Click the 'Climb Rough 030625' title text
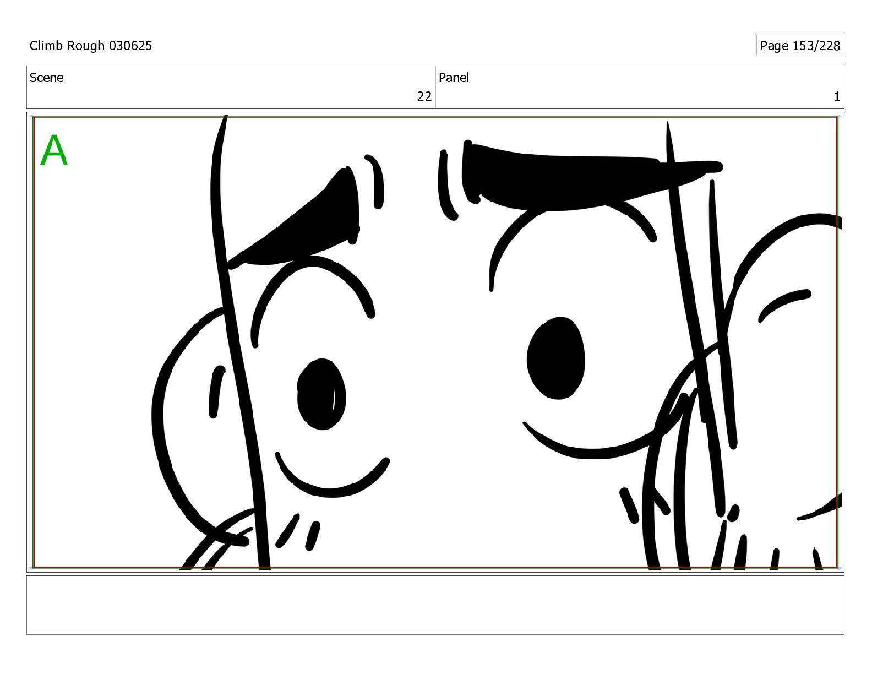Screen dimensions: 872x674 pyautogui.click(x=91, y=46)
